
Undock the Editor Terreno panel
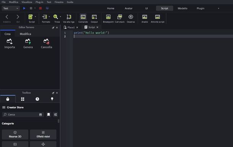[53, 27]
